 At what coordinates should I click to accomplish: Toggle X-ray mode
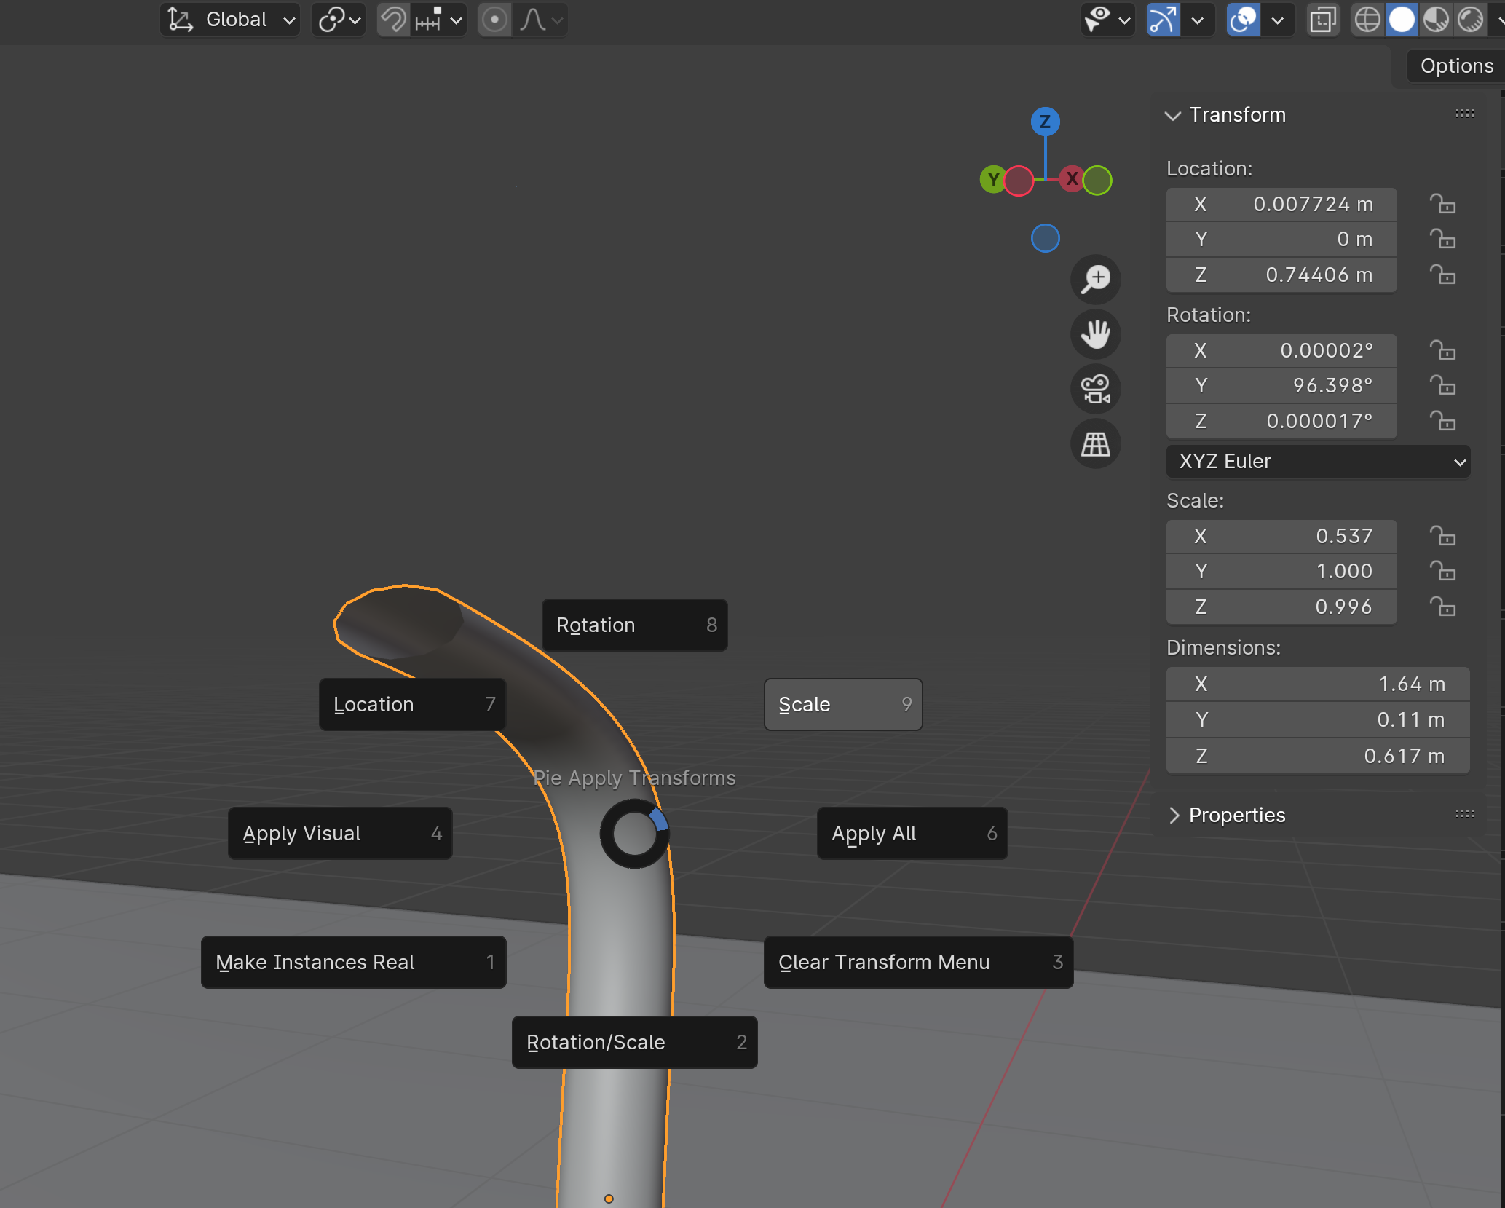pos(1322,20)
